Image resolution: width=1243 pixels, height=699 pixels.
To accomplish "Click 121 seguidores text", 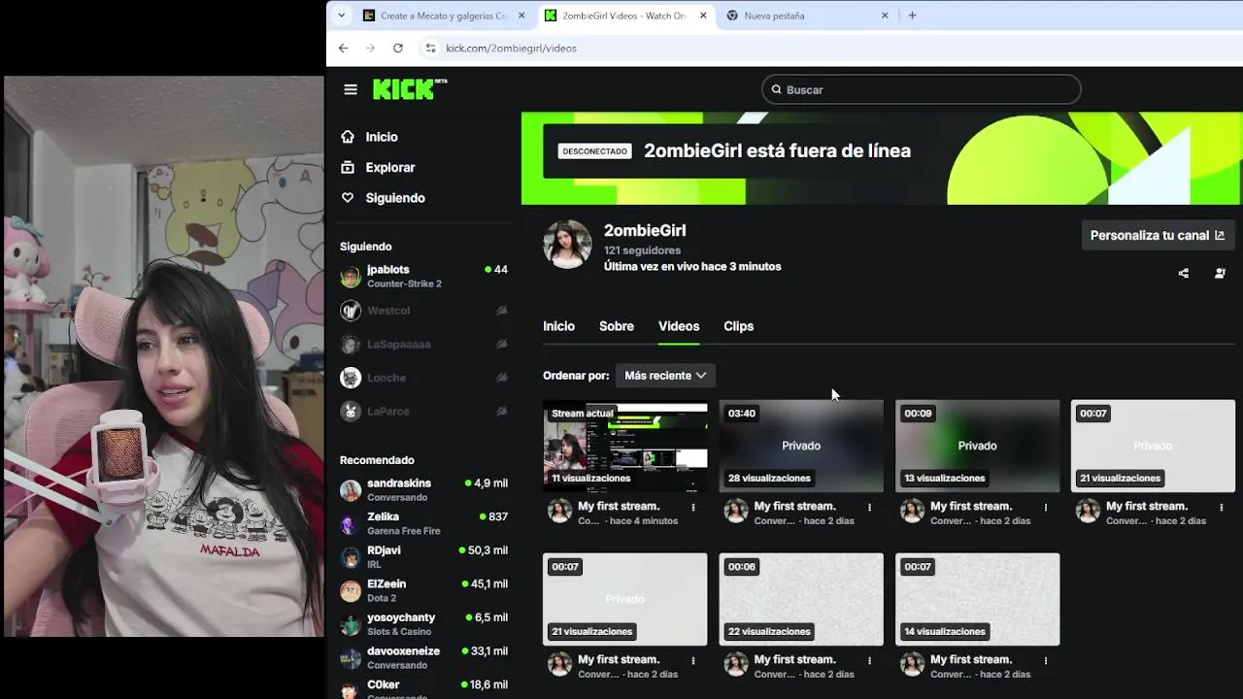I will 642,250.
